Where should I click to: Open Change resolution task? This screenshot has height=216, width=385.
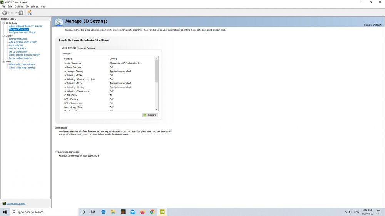click(x=18, y=39)
